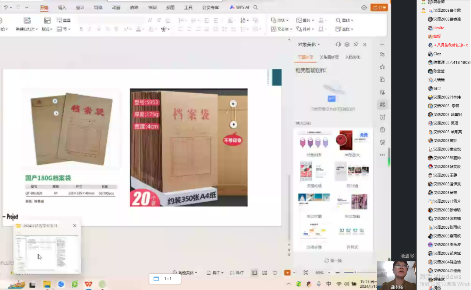
Task: Click the settings gear in 对象美化 panel
Action: [x=347, y=44]
